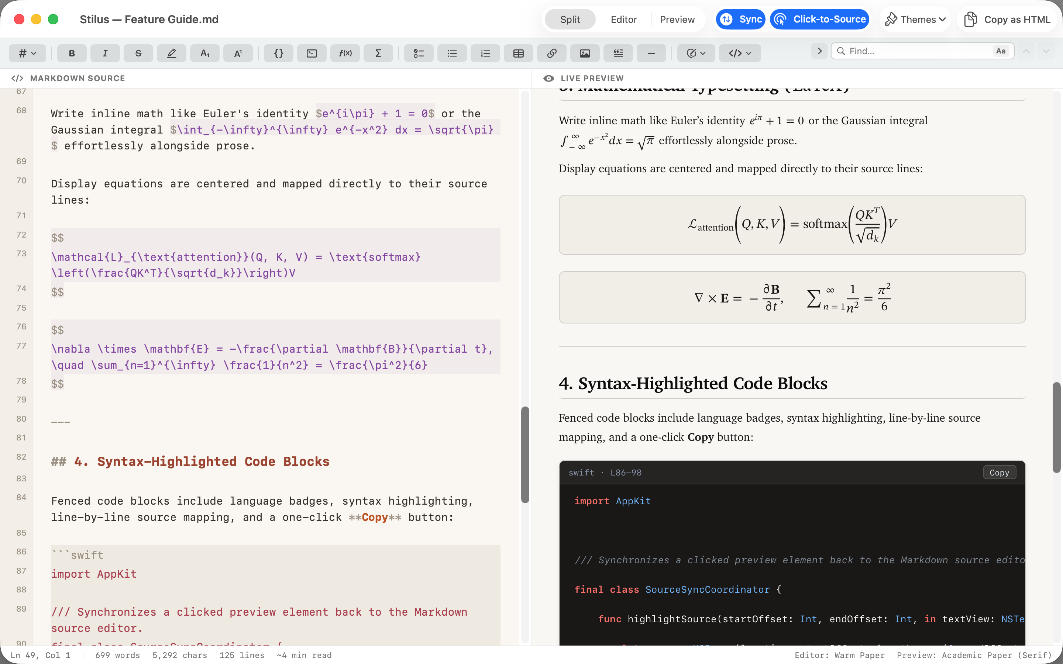
Task: Open the Themes dropdown
Action: [915, 19]
